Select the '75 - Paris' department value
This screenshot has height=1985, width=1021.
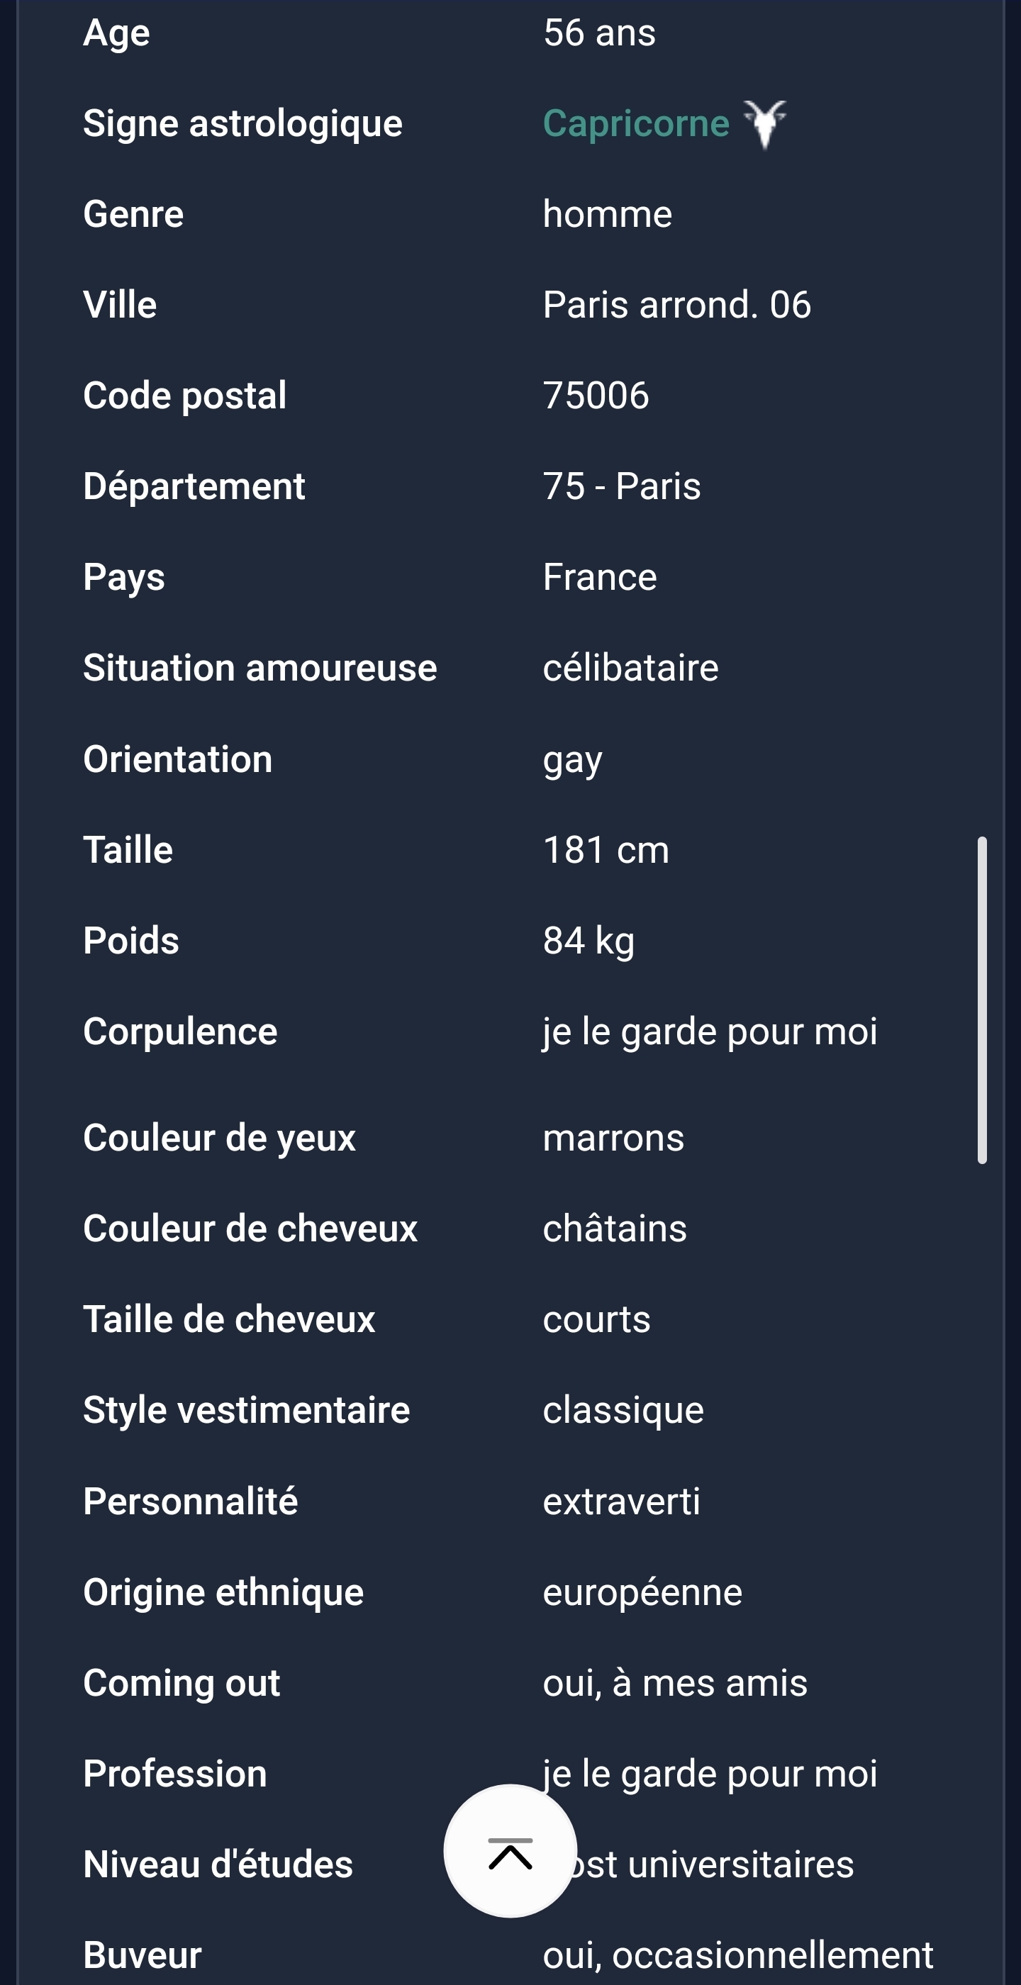pos(621,486)
